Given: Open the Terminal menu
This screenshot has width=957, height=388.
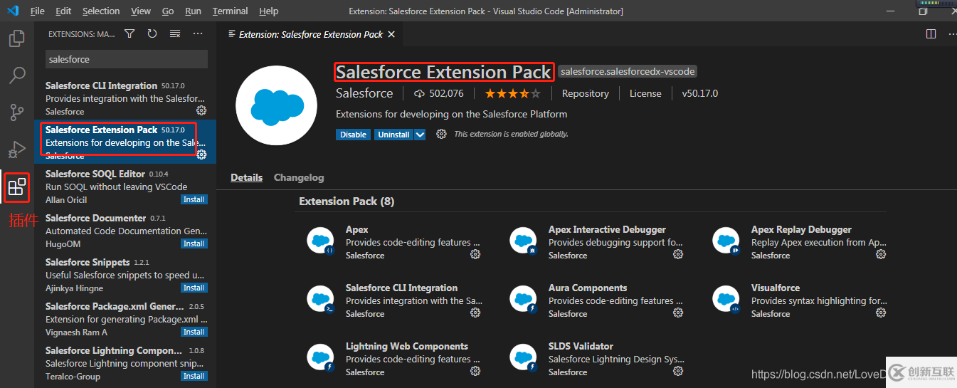Looking at the screenshot, I should [230, 11].
